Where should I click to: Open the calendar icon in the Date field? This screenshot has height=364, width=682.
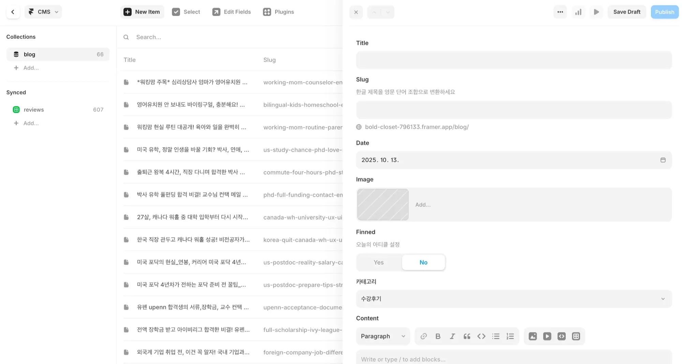[x=663, y=160]
